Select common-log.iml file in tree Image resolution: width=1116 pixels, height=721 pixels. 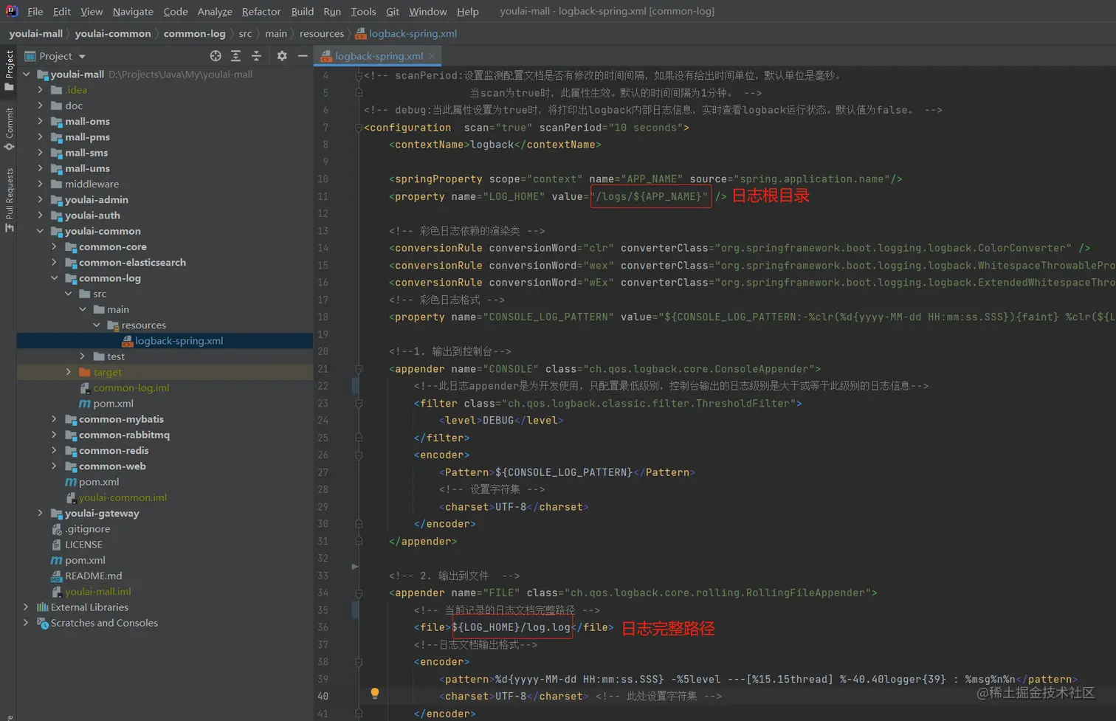(x=131, y=387)
